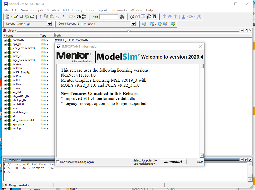This screenshot has width=255, height=190.
Task: Click the Help search binoculars icon
Action: 122,17
